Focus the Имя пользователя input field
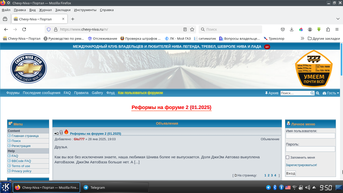This screenshot has width=343, height=193. [310, 136]
